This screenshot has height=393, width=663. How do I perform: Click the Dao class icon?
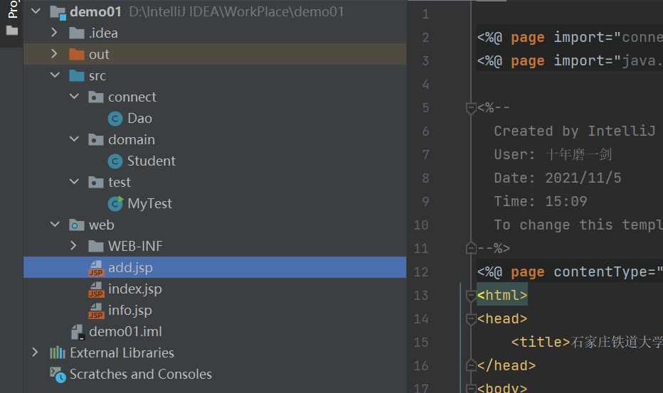tap(115, 119)
